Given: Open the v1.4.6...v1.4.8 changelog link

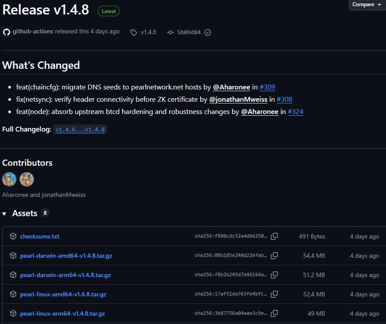Looking at the screenshot, I should (80, 130).
